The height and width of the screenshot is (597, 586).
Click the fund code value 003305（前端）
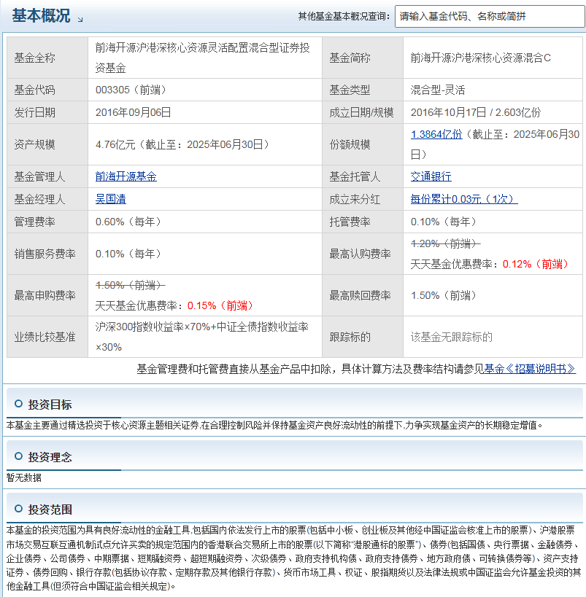click(x=131, y=90)
